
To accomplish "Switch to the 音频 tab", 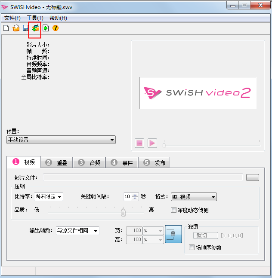I will pyautogui.click(x=89, y=162).
